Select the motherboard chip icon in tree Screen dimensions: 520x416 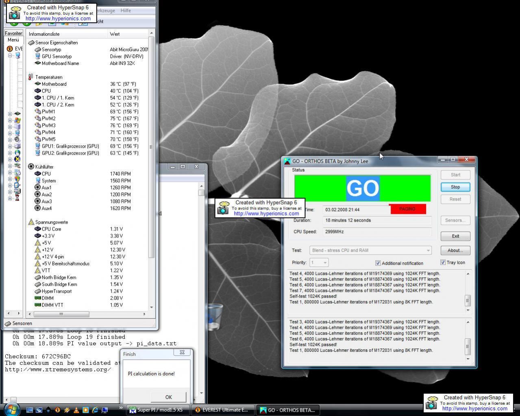pos(17,114)
